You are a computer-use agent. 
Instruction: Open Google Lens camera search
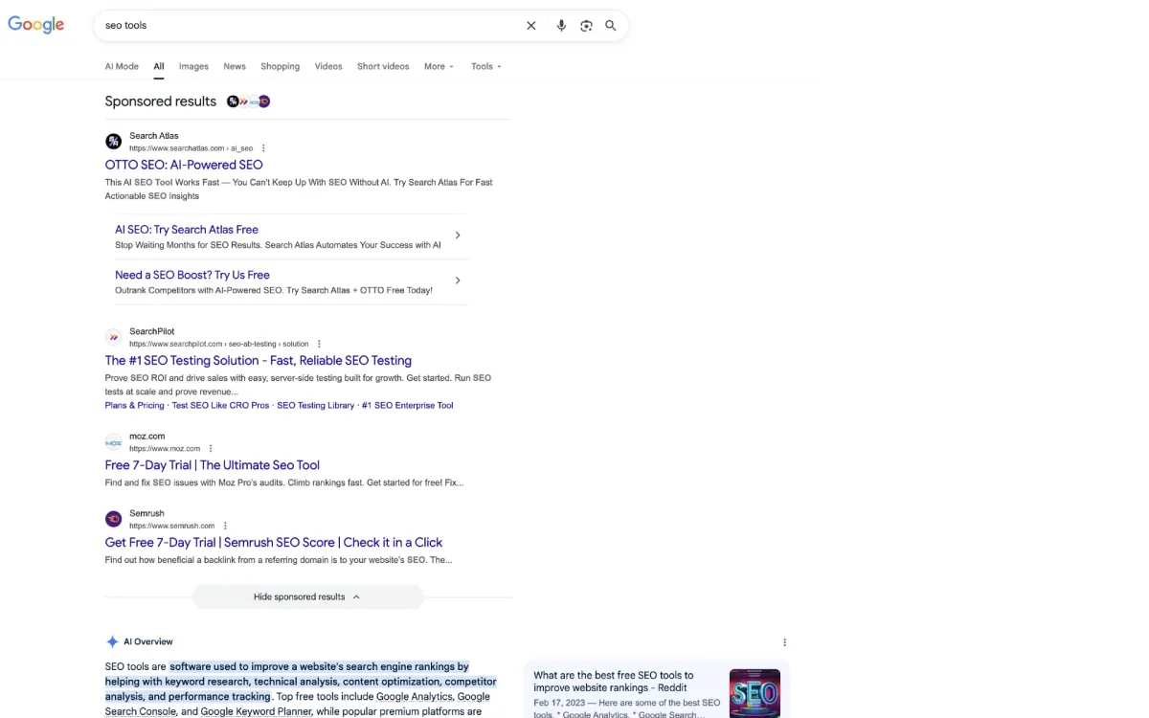586,26
